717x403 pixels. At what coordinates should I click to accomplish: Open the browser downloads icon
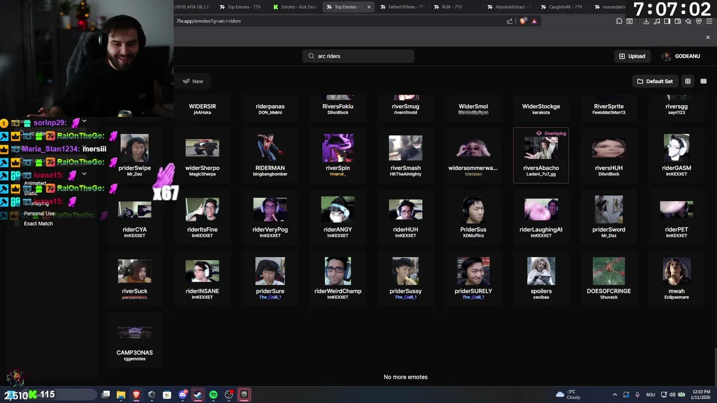tap(646, 21)
